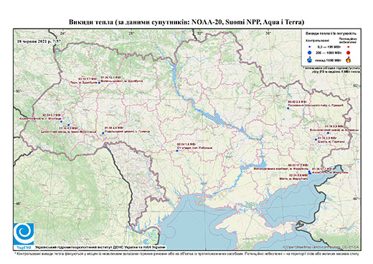
Task: Click the blue marker at Івано-Франківськ cement plant
Action: tap(69, 125)
